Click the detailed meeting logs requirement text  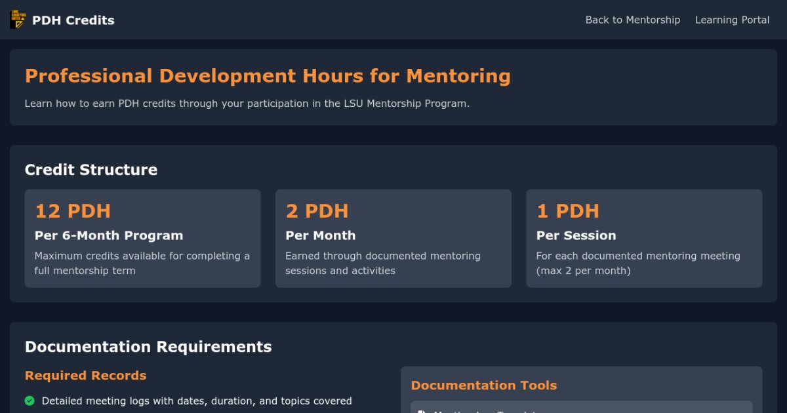pos(197,401)
